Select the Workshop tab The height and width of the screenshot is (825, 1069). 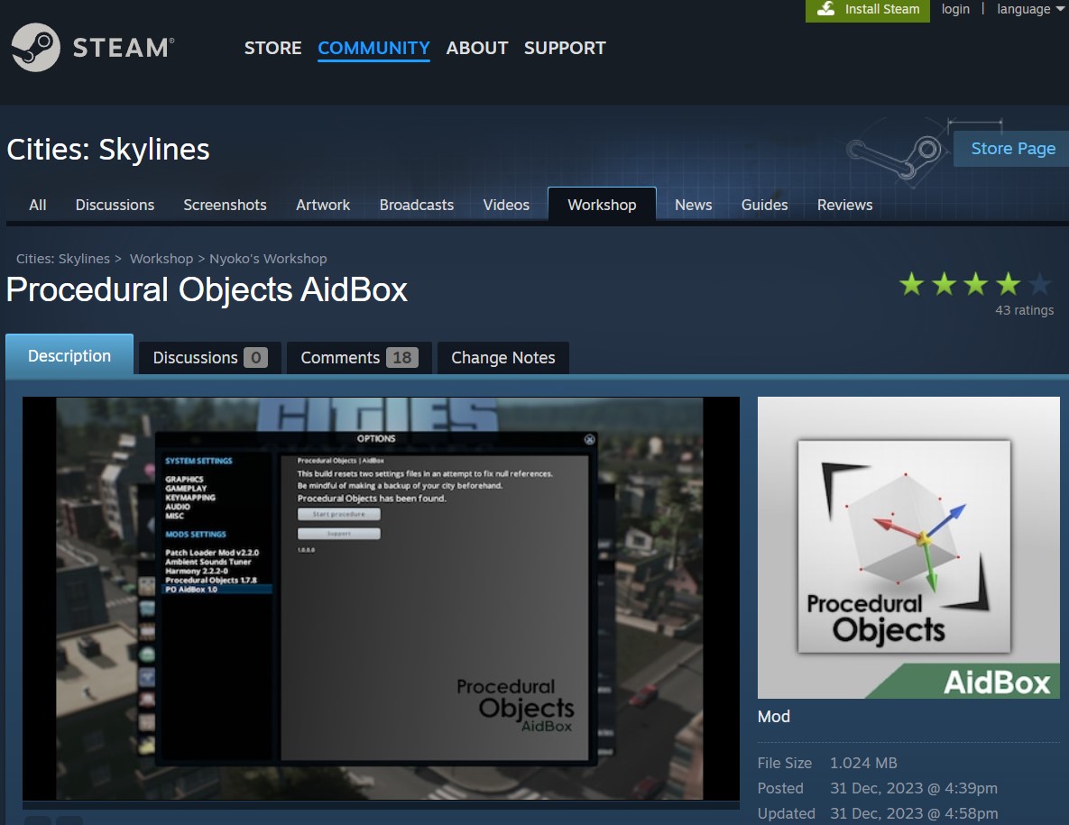(602, 205)
